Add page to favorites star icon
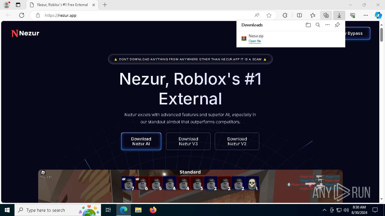Image resolution: width=385 pixels, height=216 pixels. [x=269, y=15]
